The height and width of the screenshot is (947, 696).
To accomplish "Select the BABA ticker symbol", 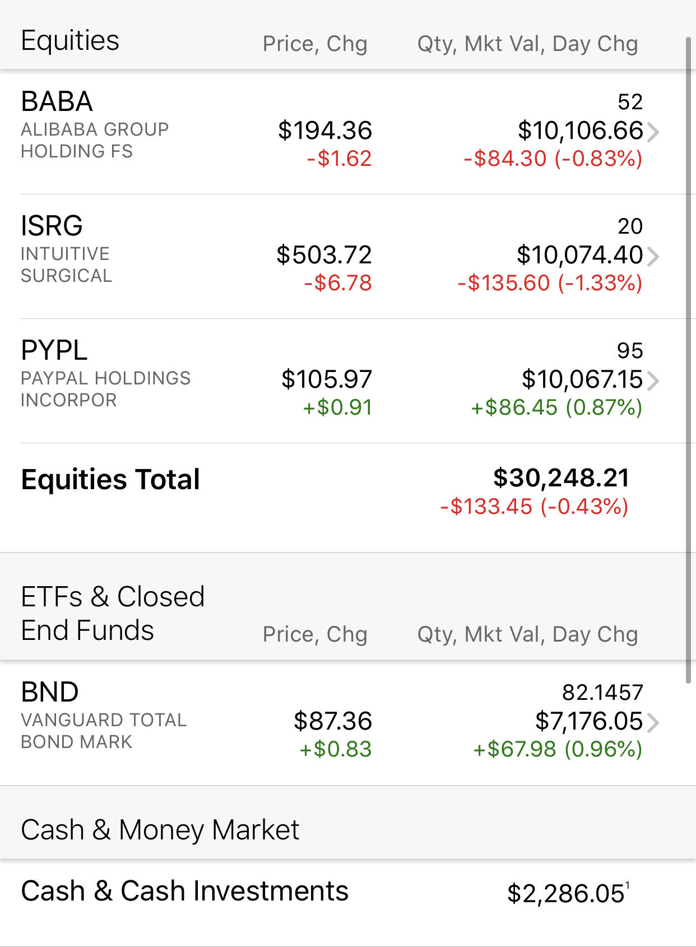I will pos(57,101).
